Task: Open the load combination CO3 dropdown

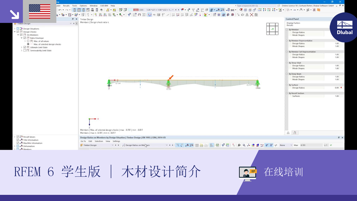Action: click(x=173, y=10)
